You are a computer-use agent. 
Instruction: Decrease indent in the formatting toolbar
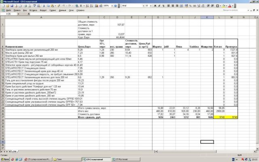(x=208, y=6)
